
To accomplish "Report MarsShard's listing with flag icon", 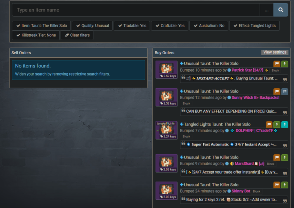I will tap(277, 157).
